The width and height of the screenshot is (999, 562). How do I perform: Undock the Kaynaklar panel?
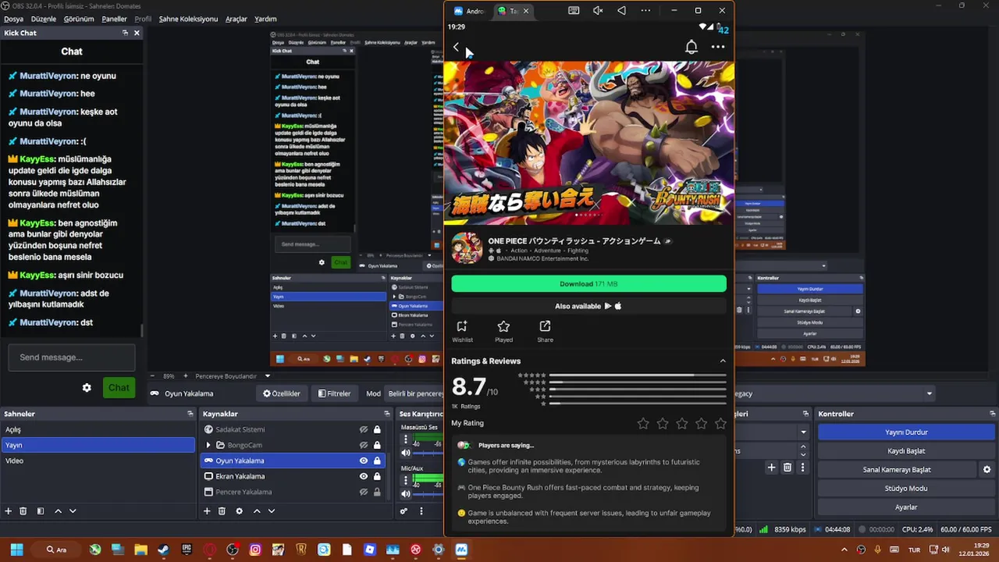pos(387,414)
